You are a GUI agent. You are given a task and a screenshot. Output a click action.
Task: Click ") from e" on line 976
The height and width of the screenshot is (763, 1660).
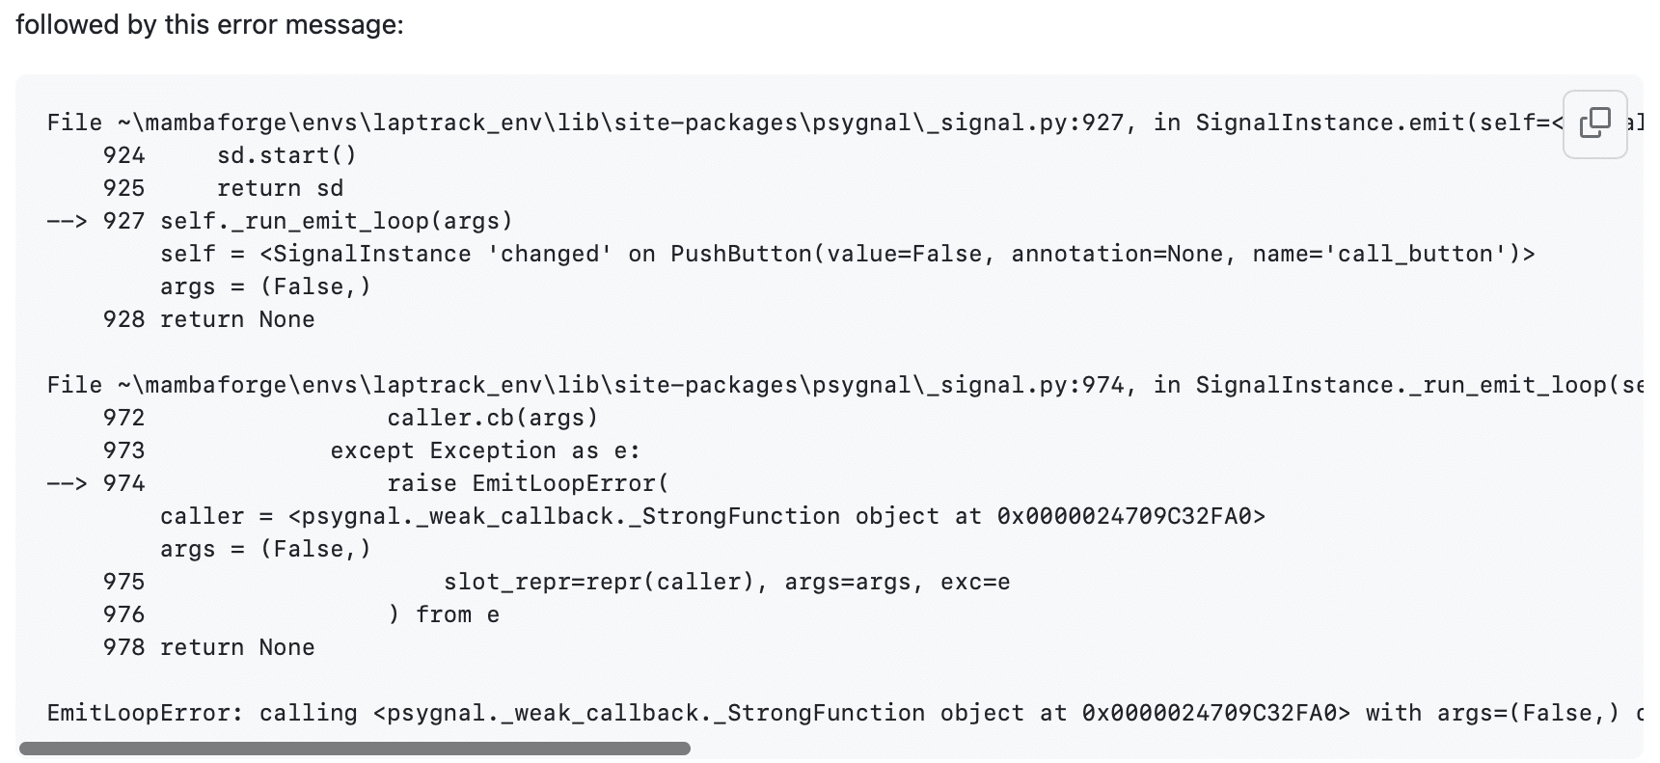[444, 614]
